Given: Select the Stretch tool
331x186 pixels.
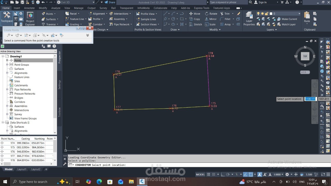Looking at the screenshot, I should tap(195, 25).
